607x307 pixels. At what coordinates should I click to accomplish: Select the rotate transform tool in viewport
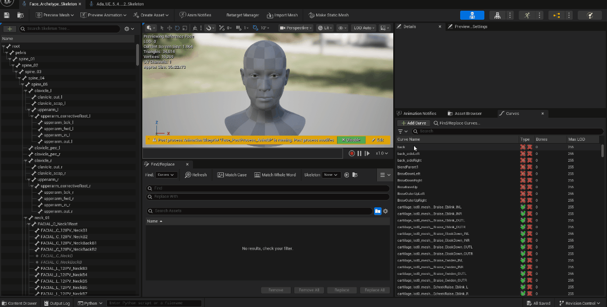coord(177,28)
